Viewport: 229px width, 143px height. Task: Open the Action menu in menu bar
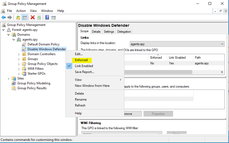pos(21,11)
